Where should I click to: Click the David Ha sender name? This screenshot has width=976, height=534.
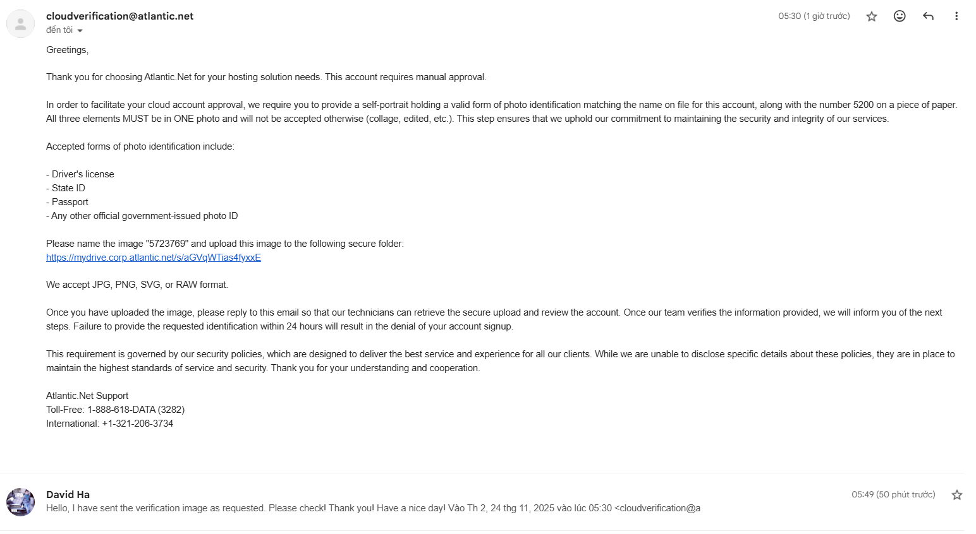pos(68,494)
